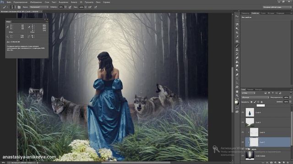
Task: Select the Zoom tool in the toolbox
Action: pyautogui.click(x=237, y=96)
